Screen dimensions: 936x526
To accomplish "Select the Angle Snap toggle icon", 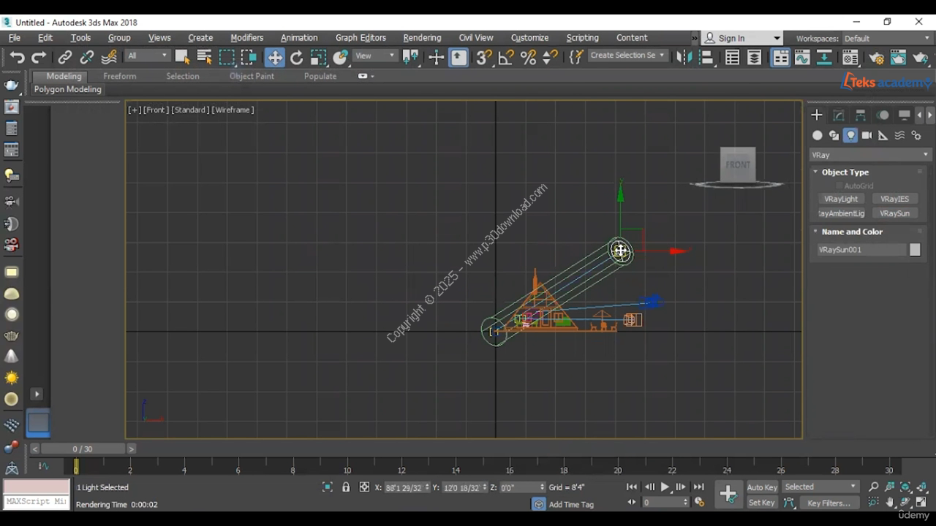I will tap(506, 57).
